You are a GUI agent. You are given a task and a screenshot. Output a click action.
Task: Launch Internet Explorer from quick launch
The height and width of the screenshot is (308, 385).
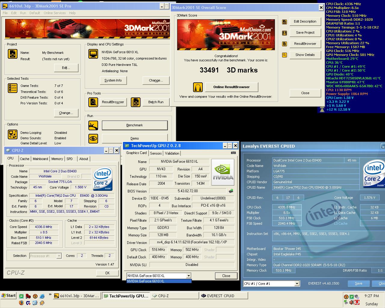pyautogui.click(x=42, y=296)
